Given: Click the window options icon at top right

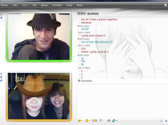Looking at the screenshot, I should 166,5.
